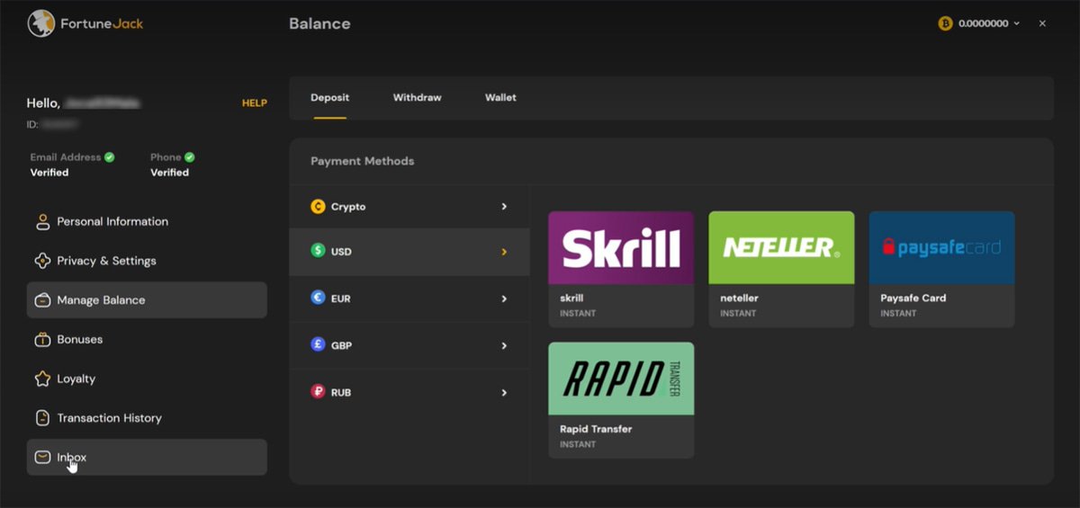The height and width of the screenshot is (508, 1080).
Task: Select USD currency row
Action: click(x=409, y=252)
